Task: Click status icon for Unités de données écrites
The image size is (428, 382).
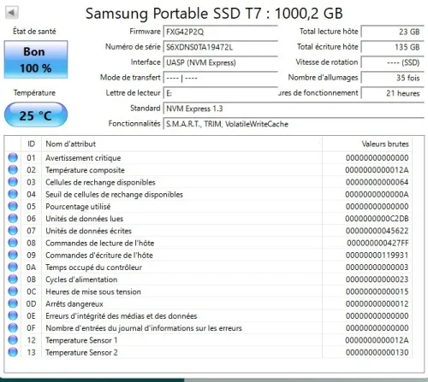Action: click(x=13, y=231)
